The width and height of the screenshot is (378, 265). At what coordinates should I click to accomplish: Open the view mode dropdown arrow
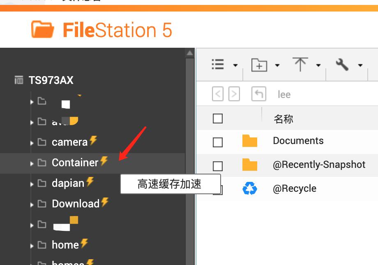pos(235,65)
